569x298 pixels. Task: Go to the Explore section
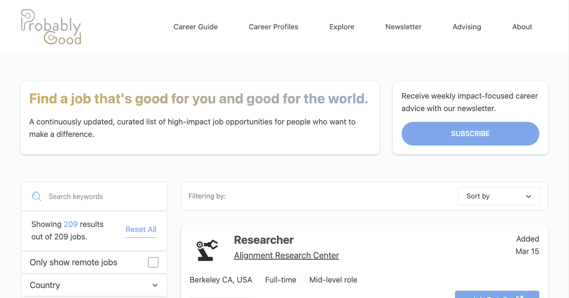(x=342, y=27)
